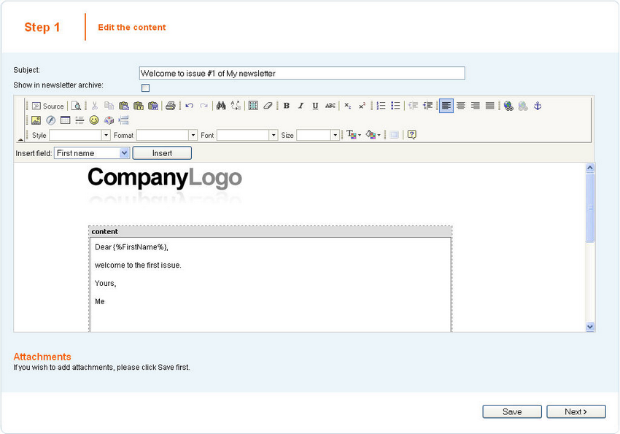Click the Subject input field
This screenshot has height=434, width=620.
[x=302, y=73]
